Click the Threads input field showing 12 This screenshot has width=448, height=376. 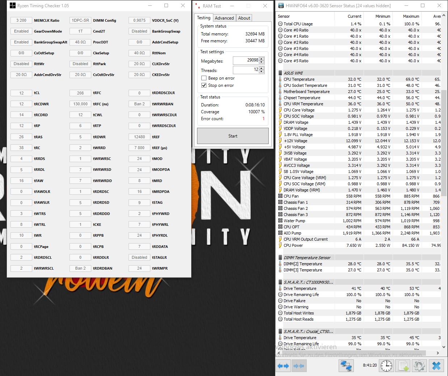click(x=246, y=70)
